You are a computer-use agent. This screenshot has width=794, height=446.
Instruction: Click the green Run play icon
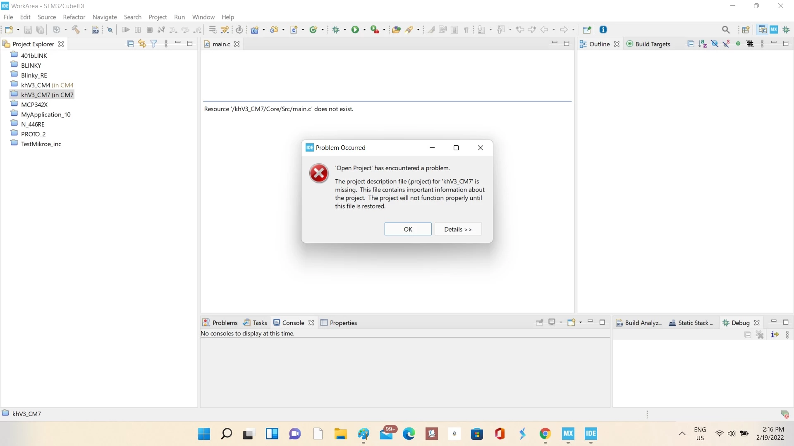tap(355, 30)
